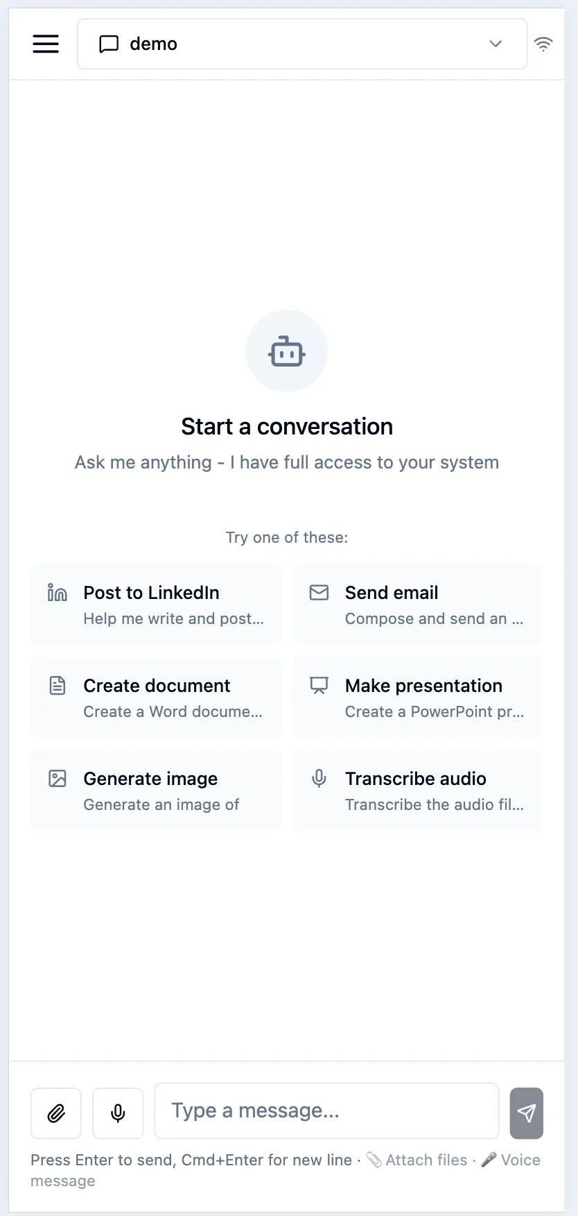Click the wifi connection status indicator
This screenshot has height=1216, width=578.
pyautogui.click(x=543, y=43)
